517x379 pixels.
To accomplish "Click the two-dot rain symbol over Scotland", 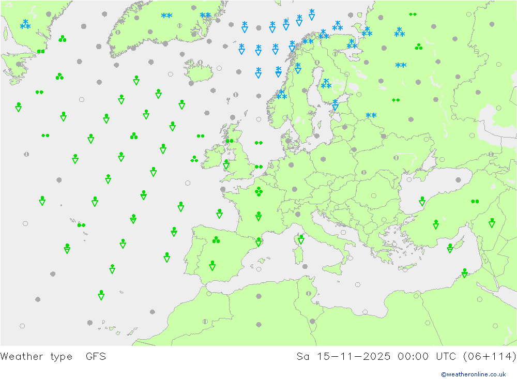I will coord(230,141).
